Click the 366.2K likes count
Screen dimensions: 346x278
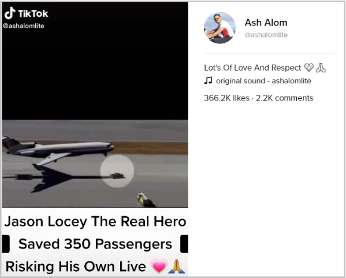click(x=226, y=98)
